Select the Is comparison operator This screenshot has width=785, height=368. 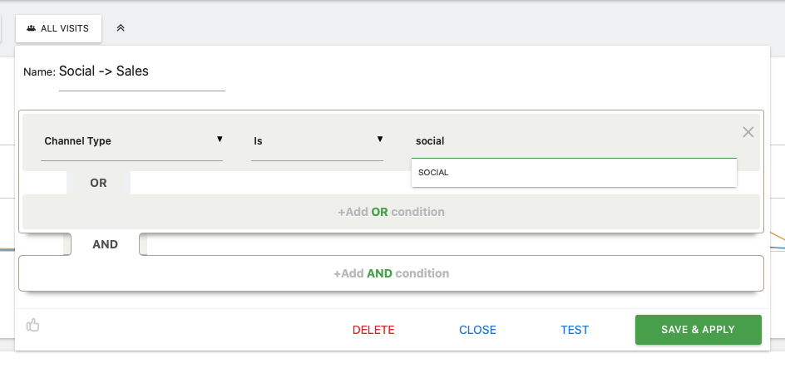point(317,141)
